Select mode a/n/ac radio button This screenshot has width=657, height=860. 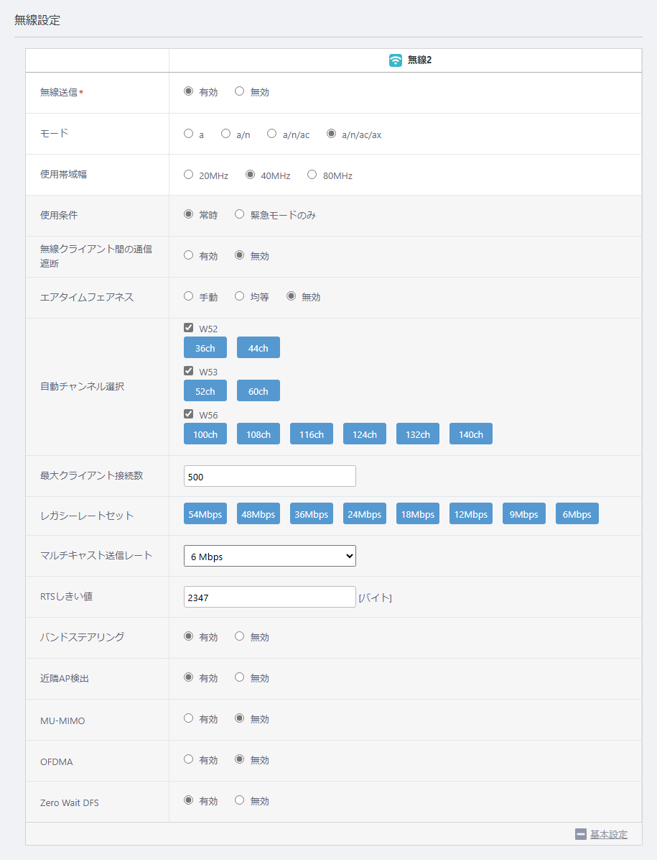point(271,133)
